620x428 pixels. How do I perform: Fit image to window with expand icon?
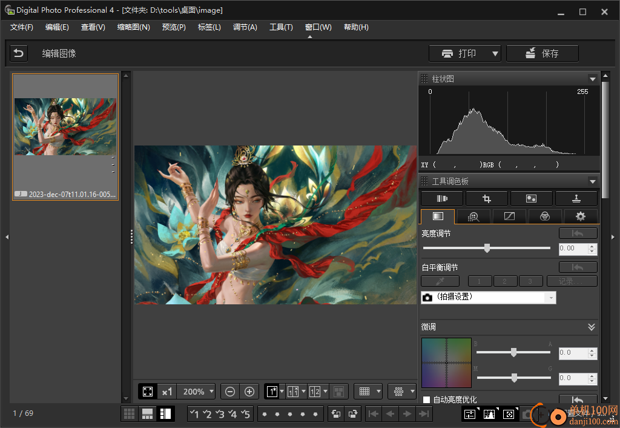(148, 392)
